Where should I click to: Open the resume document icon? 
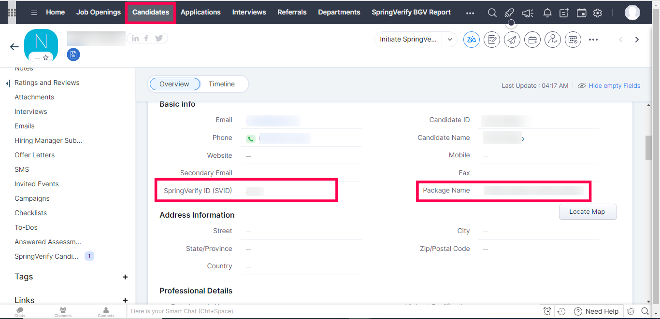(x=73, y=55)
